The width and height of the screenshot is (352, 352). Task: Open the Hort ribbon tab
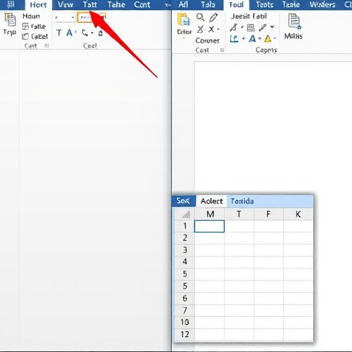(38, 5)
